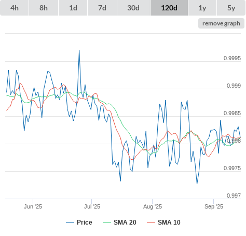Click the remove graph button
The image size is (246, 236).
(x=221, y=23)
